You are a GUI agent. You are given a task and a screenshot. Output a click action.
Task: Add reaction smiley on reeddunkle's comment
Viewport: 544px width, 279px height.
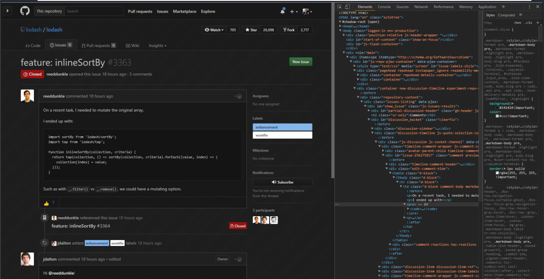(238, 96)
